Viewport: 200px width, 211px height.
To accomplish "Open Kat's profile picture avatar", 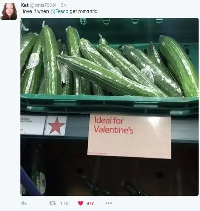I will 9,11.
